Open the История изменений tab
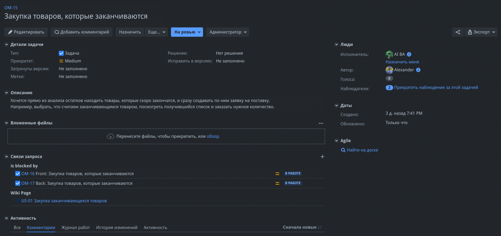The image size is (501, 236). [117, 227]
